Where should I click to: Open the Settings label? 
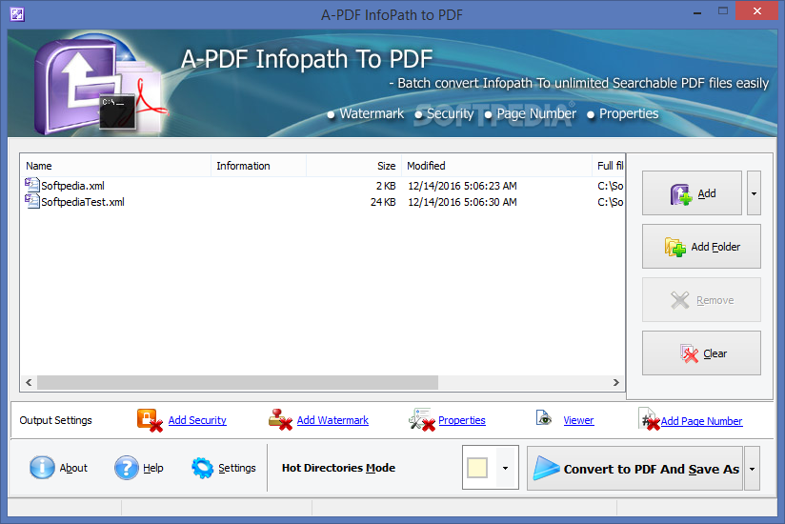tap(237, 468)
